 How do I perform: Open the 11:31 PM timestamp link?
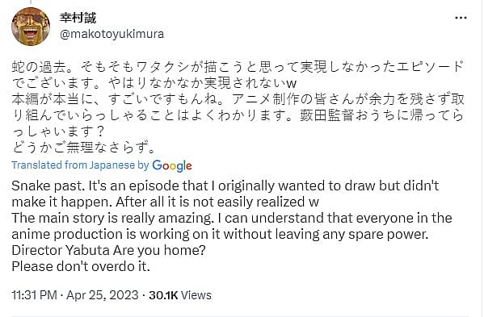coord(34,295)
